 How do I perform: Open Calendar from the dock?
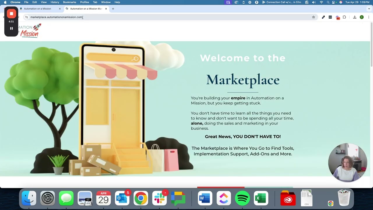coord(103,198)
